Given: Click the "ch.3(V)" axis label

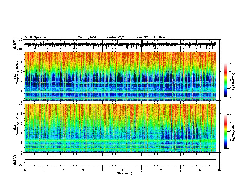Looking at the screenshot, I should [x=15, y=160].
